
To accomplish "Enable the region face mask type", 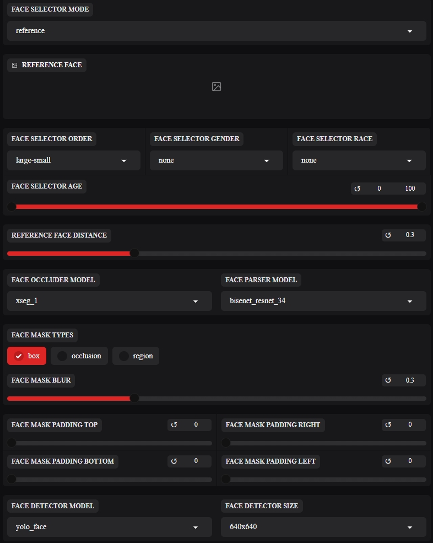I will 136,356.
